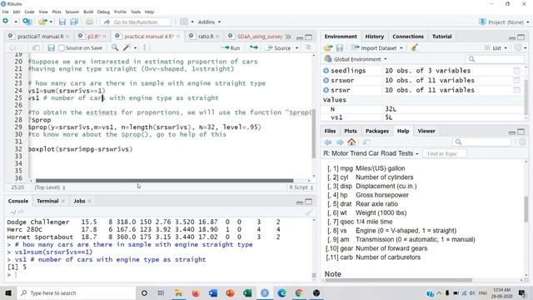Open the (Top Level) scope dropdown
This screenshot has width=533, height=300.
pos(50,187)
